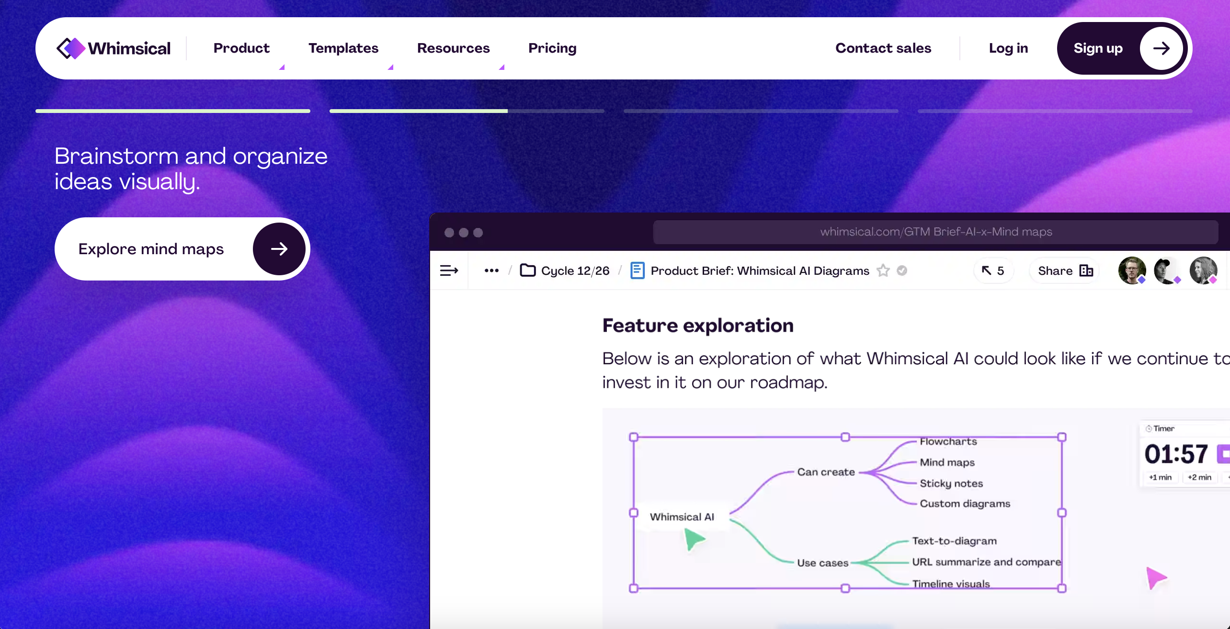Select the Whimsical AI mind map node
This screenshot has height=629, width=1230.
pos(682,517)
